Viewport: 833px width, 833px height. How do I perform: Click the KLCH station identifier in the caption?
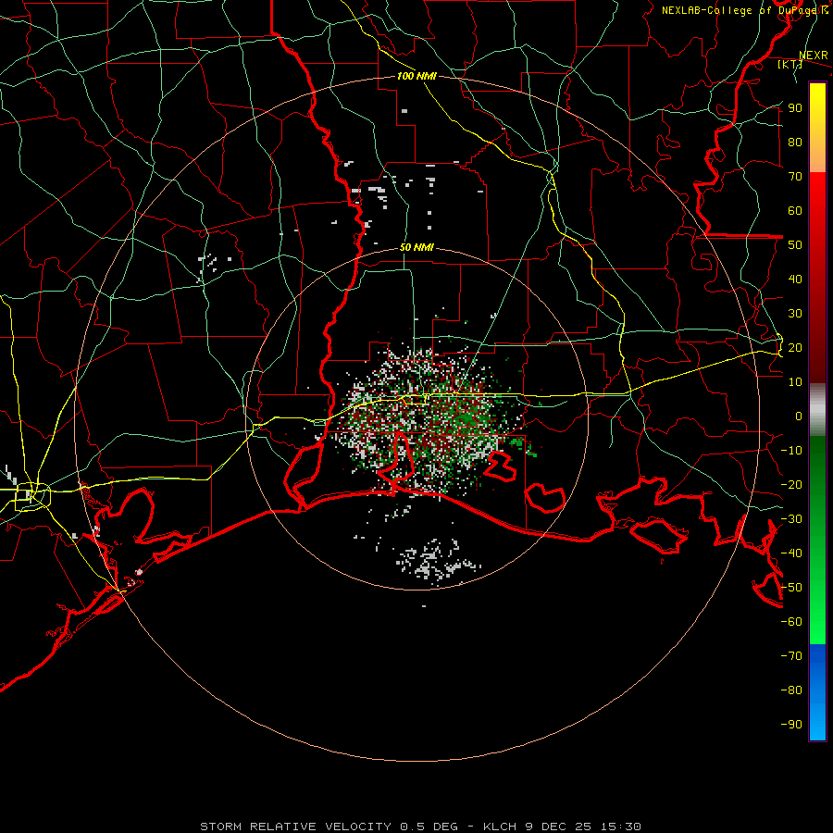(x=499, y=827)
